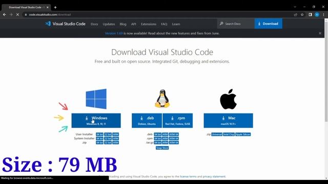This screenshot has width=328, height=184.
Task: Click the Linux penguin logo
Action: (162, 99)
